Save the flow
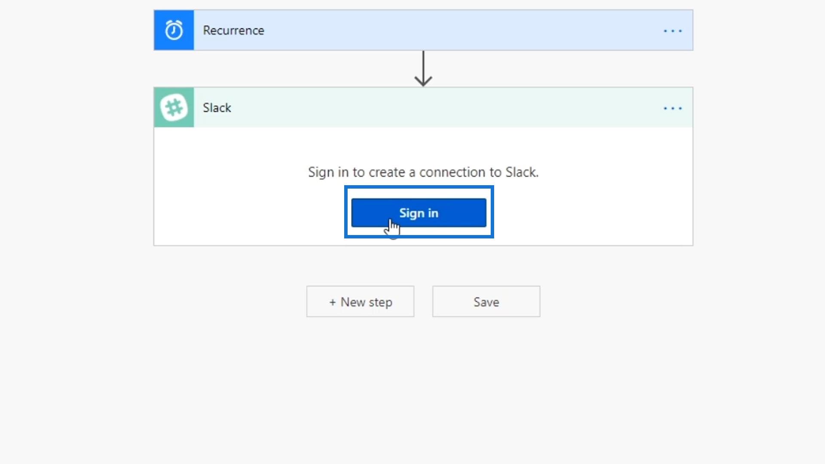Screen dimensions: 825x464 click(x=486, y=302)
